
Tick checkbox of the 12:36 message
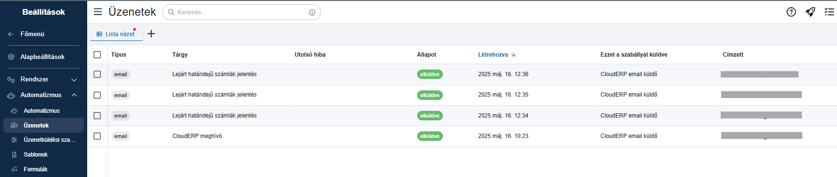97,74
